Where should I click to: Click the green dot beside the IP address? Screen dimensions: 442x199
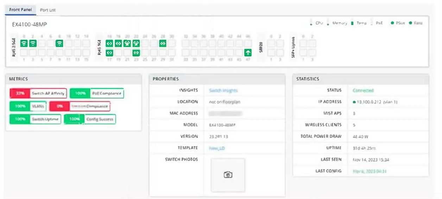(354, 102)
